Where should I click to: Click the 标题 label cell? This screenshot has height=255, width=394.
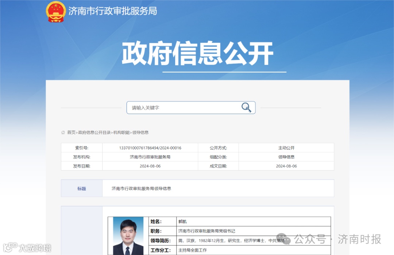tap(82, 188)
